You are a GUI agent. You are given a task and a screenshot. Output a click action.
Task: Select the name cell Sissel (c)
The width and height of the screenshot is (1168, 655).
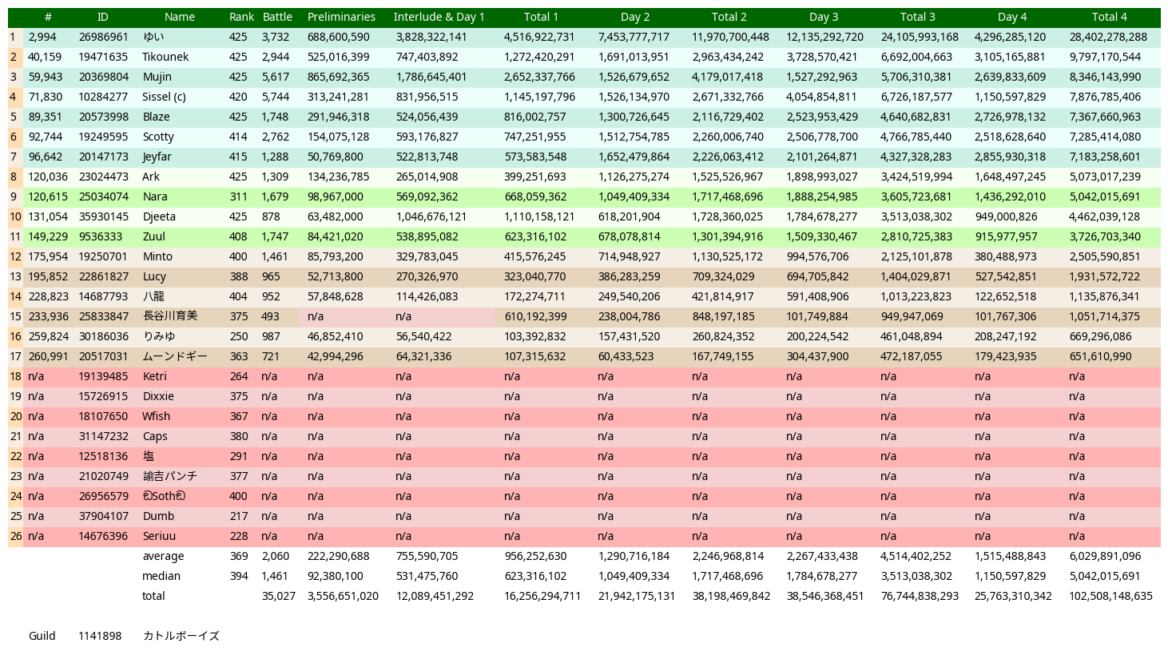click(164, 97)
